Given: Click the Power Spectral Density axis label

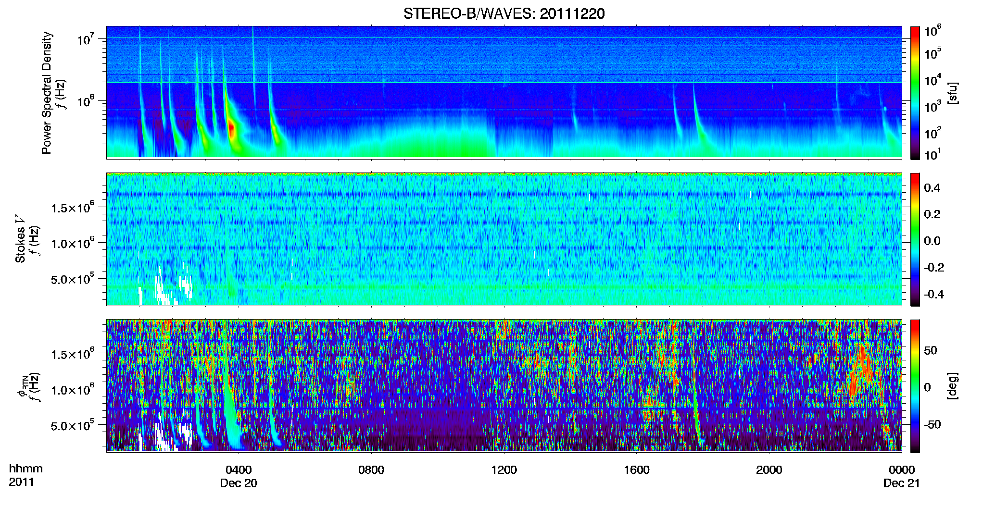Looking at the screenshot, I should coord(47,93).
